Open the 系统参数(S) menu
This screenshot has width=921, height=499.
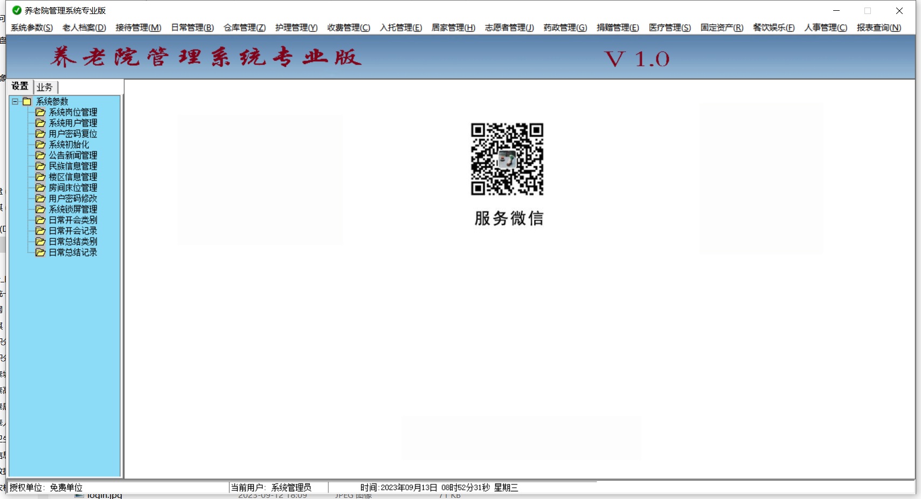point(32,27)
